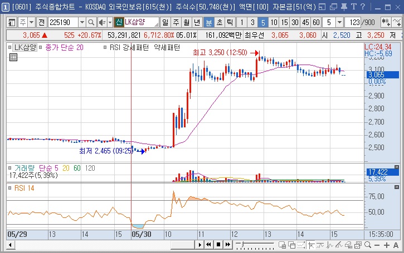The image size is (404, 253).
Task: Click the title bar copy window icon
Action: [x=333, y=7]
